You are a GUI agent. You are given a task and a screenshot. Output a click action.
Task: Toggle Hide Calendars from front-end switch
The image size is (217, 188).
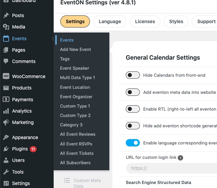click(x=132, y=75)
